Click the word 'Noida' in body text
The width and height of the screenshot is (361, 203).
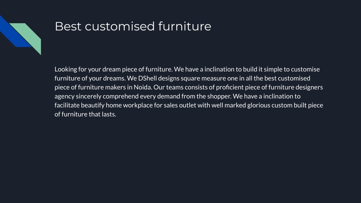point(142,87)
